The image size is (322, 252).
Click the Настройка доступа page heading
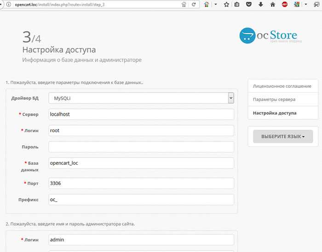tap(59, 50)
